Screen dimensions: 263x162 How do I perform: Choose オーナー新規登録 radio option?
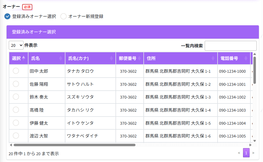[63, 16]
